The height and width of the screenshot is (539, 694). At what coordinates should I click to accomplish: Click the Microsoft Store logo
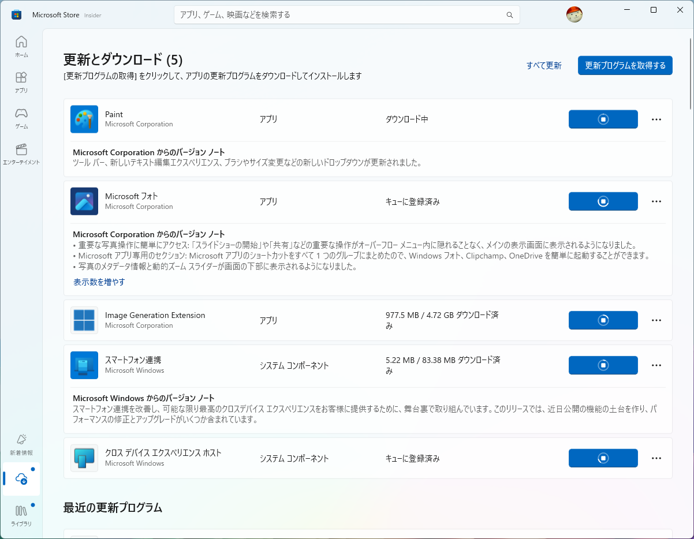click(x=16, y=14)
